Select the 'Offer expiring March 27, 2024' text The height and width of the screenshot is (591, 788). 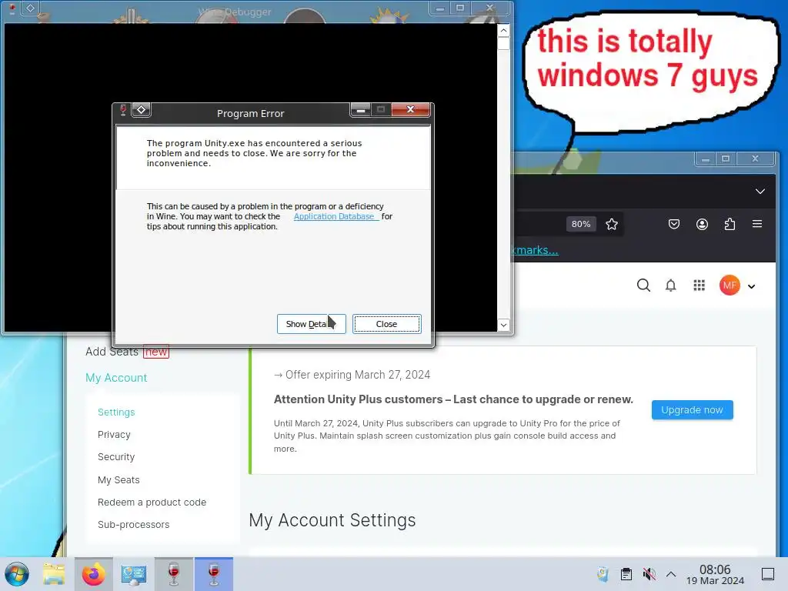tap(358, 375)
